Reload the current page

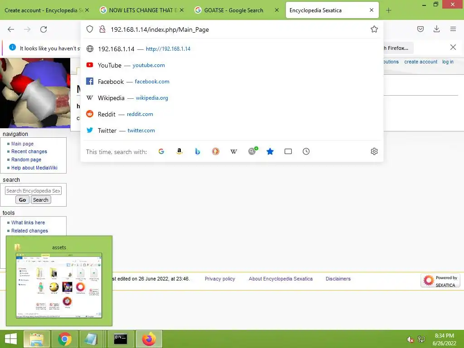point(43,29)
